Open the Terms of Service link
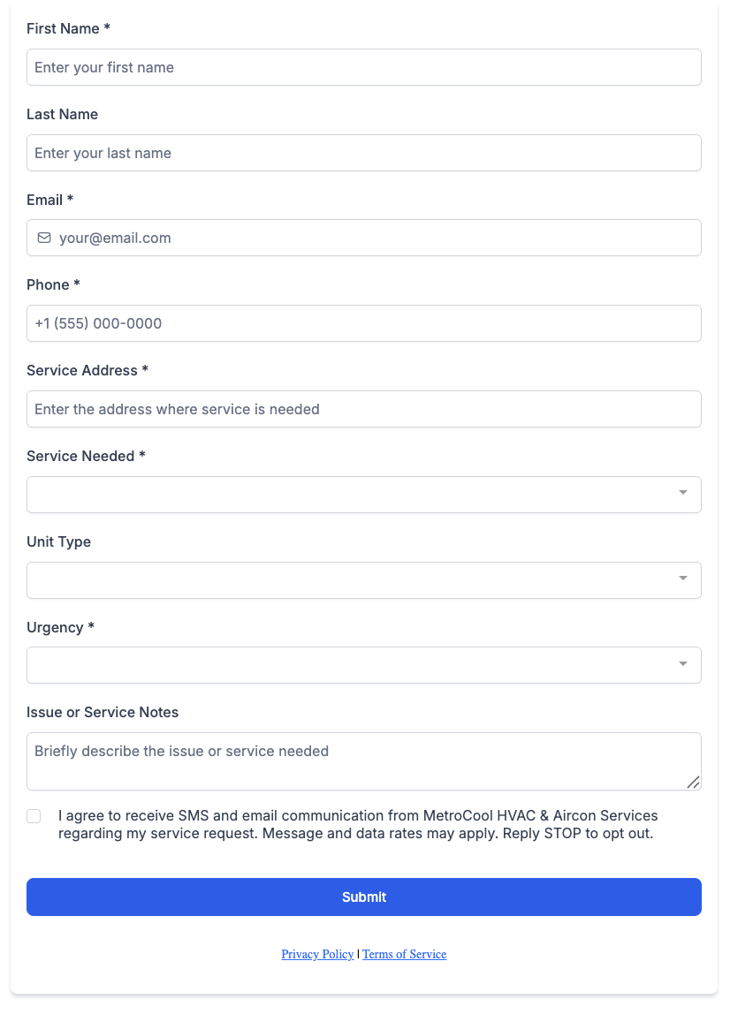730x1014 pixels. coord(405,954)
